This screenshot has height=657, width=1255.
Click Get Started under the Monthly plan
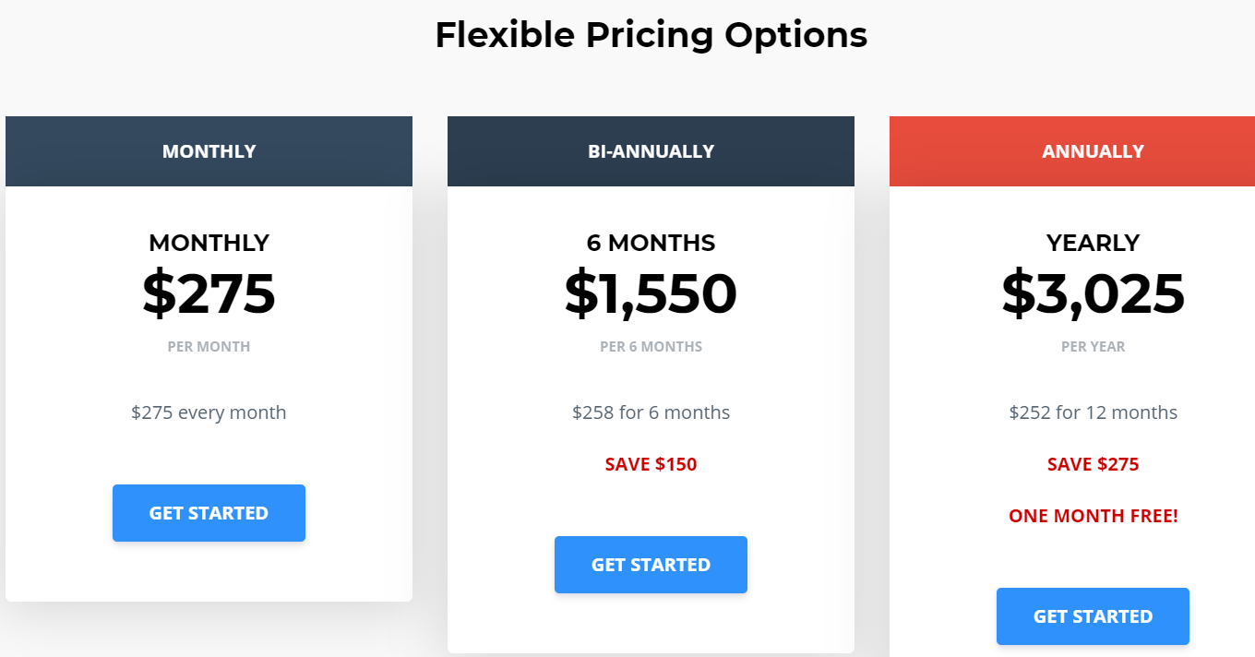(209, 513)
